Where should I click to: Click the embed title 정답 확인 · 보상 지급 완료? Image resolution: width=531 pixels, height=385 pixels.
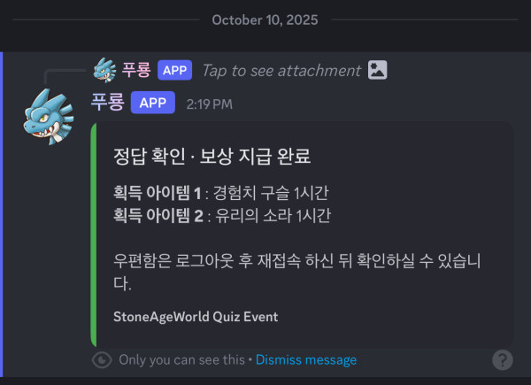pyautogui.click(x=212, y=156)
